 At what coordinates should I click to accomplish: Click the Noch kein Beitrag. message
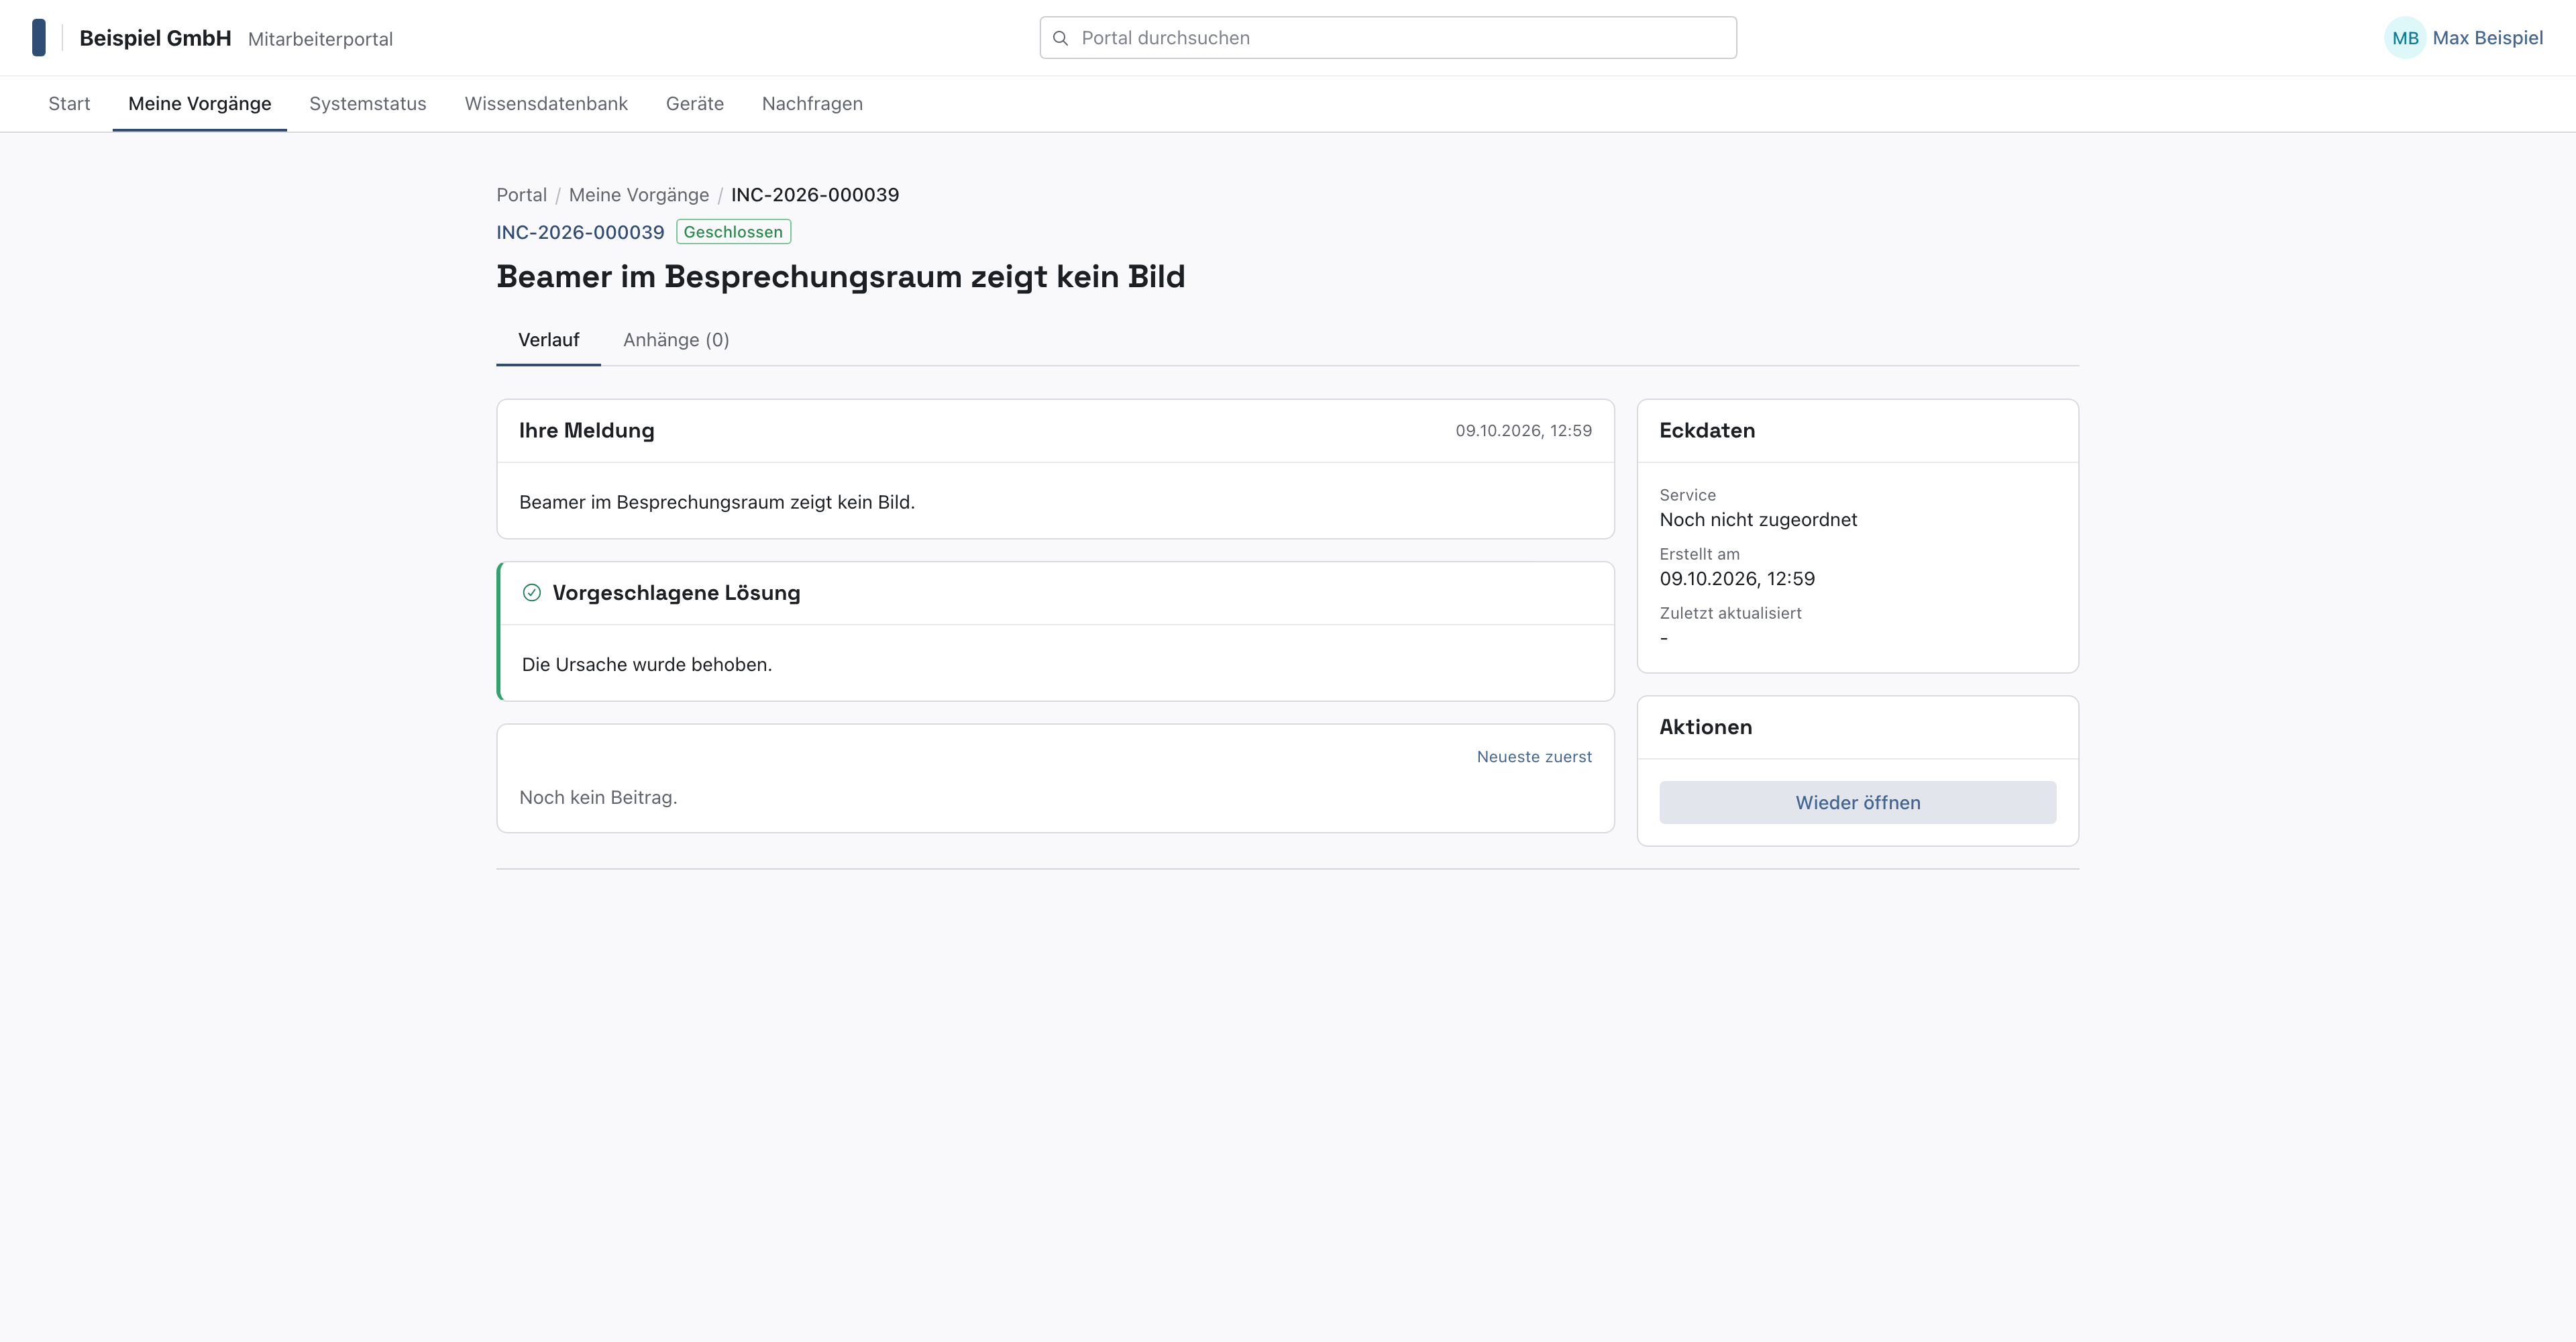pyautogui.click(x=598, y=798)
